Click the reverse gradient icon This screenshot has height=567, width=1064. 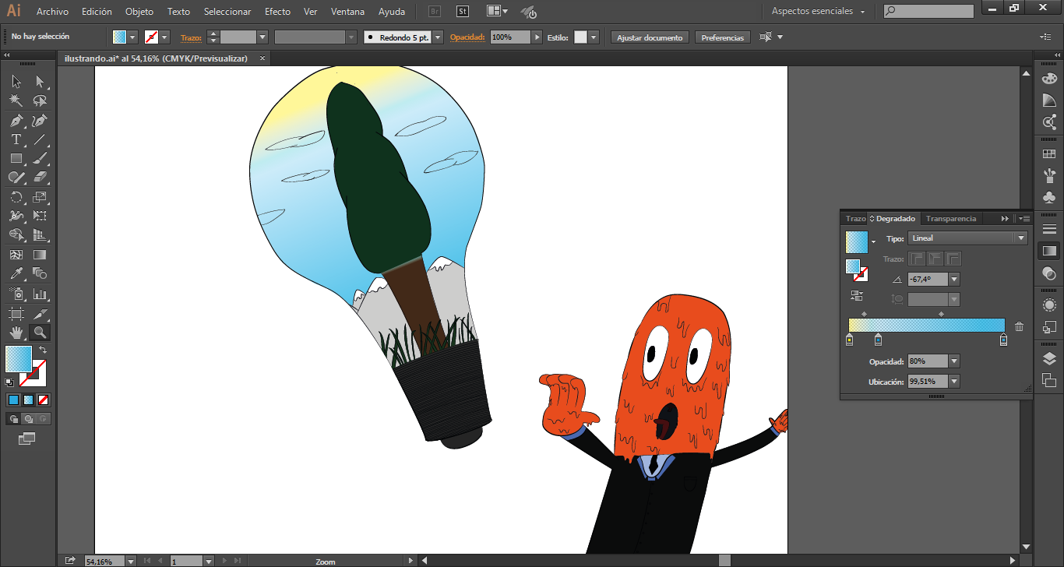pyautogui.click(x=857, y=296)
